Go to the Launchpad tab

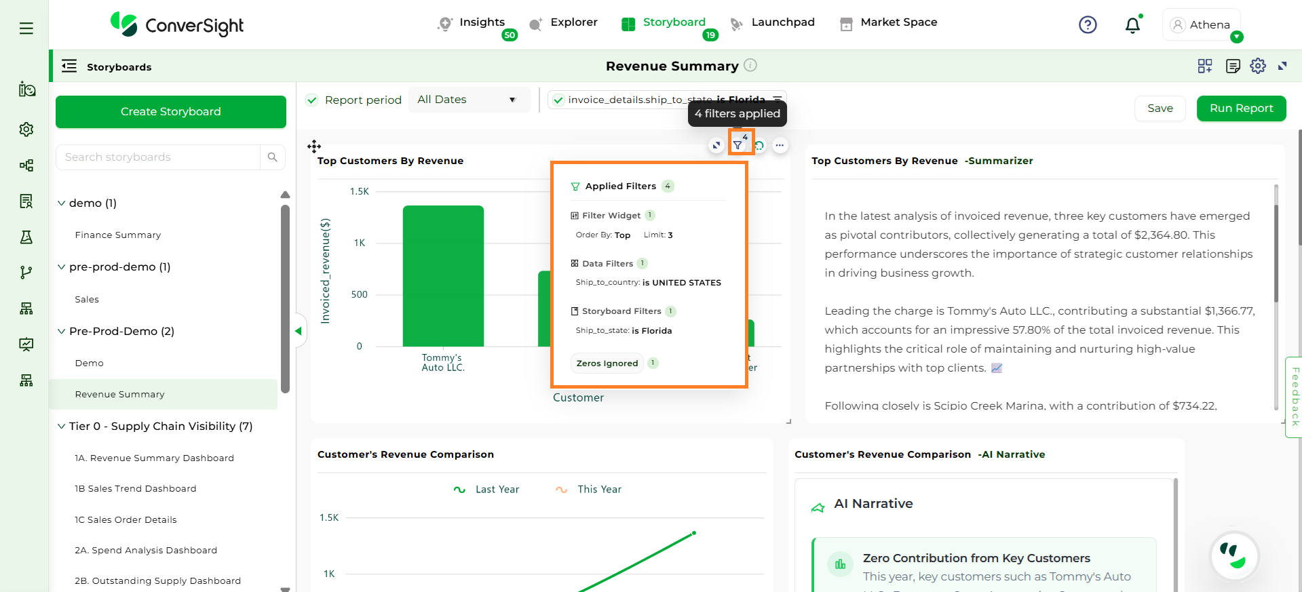point(782,22)
